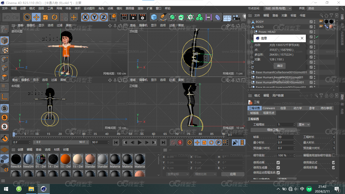Switch to the 场景节点 tab
The image size is (345, 194).
(269, 113)
